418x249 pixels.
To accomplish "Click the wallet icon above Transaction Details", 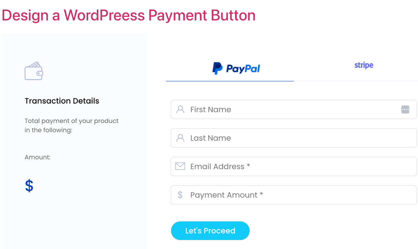I will click(x=33, y=71).
